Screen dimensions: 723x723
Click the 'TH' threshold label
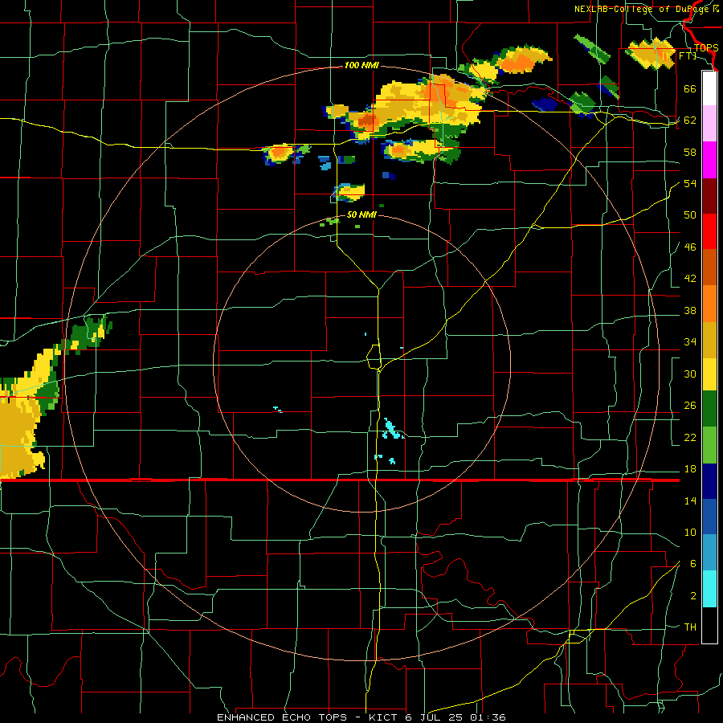pyautogui.click(x=690, y=627)
